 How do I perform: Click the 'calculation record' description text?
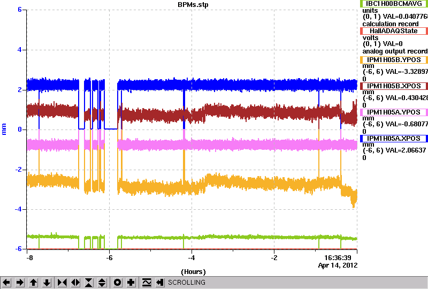(391, 24)
